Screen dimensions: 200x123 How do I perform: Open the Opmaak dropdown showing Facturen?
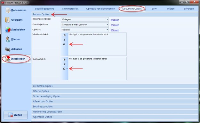point(85,30)
